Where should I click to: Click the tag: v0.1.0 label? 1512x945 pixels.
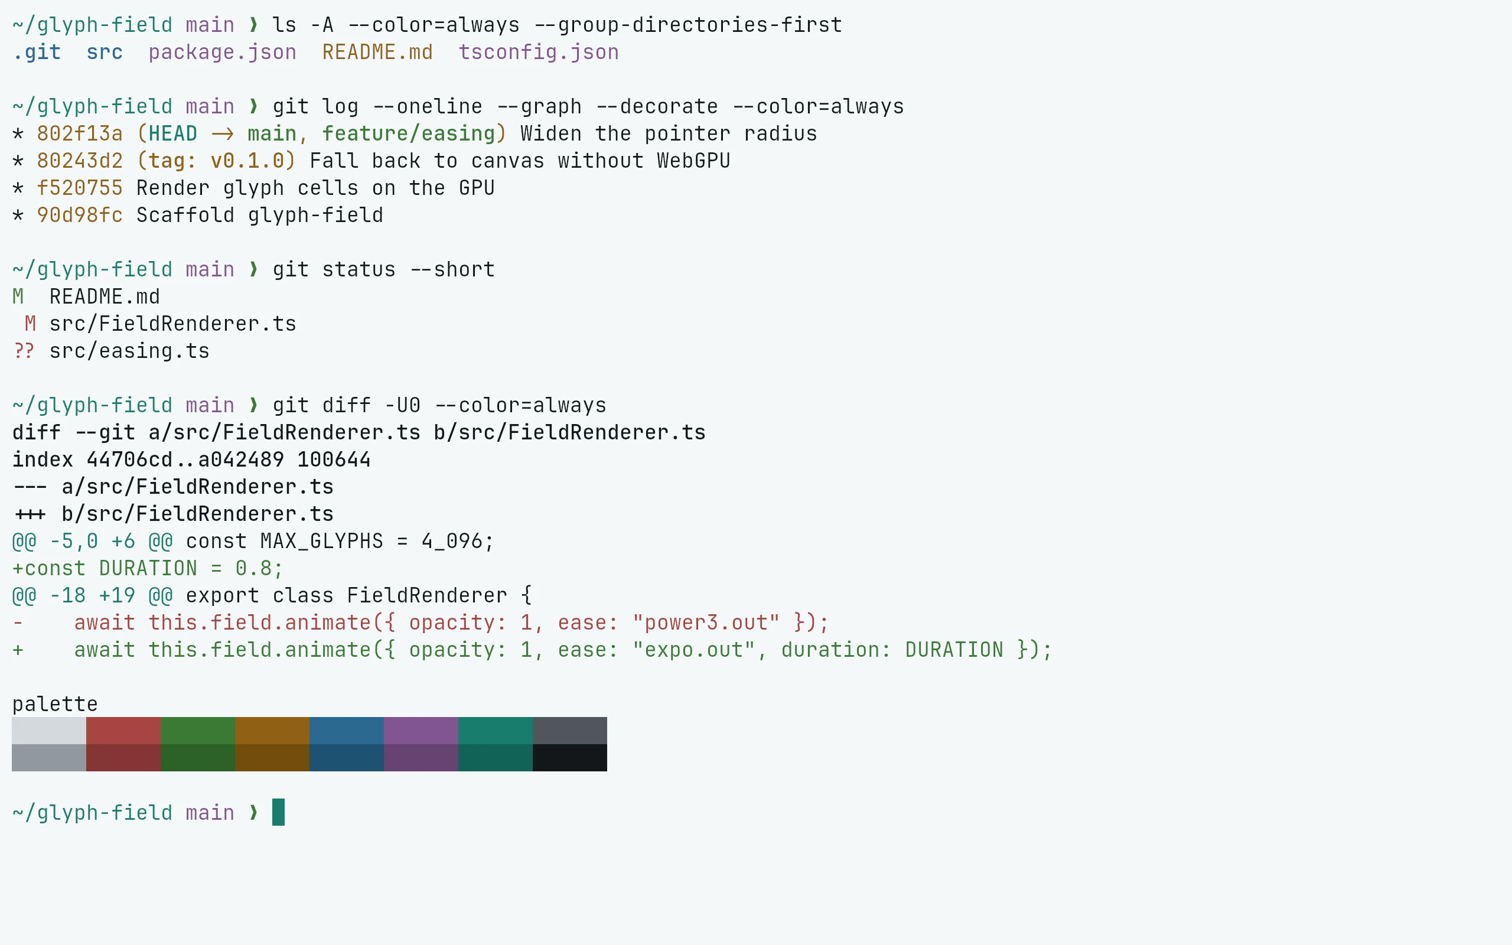[216, 161]
